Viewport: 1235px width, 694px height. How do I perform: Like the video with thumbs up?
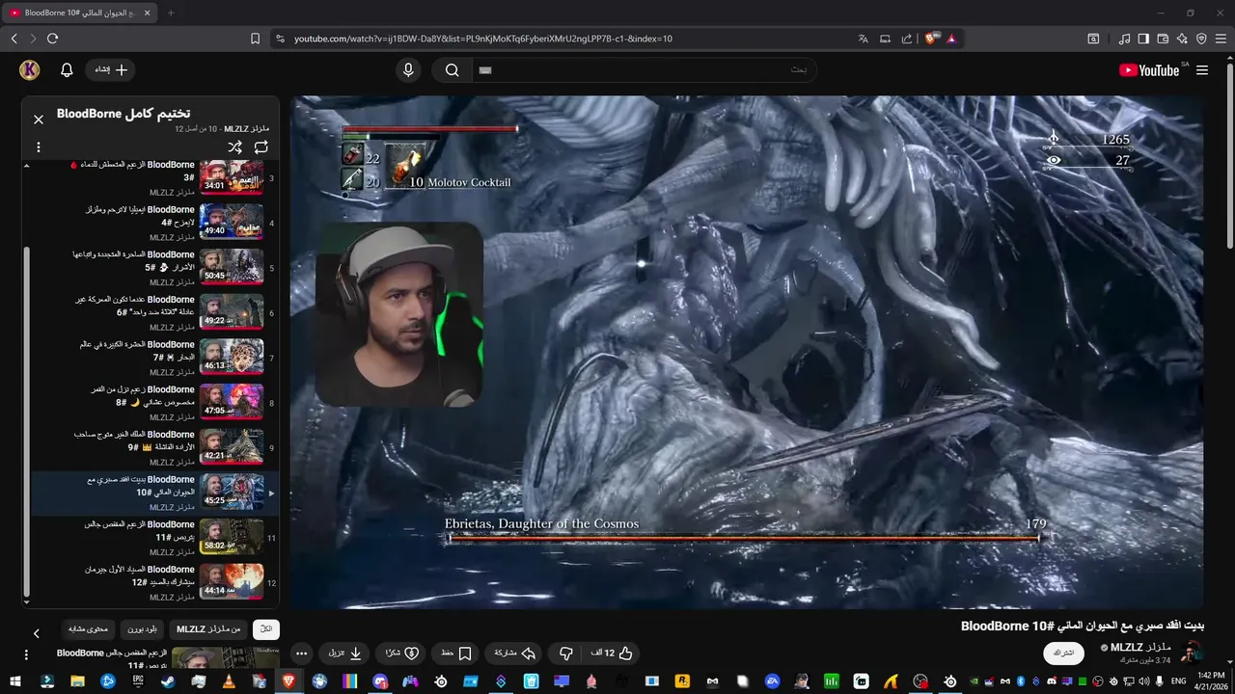612,654
